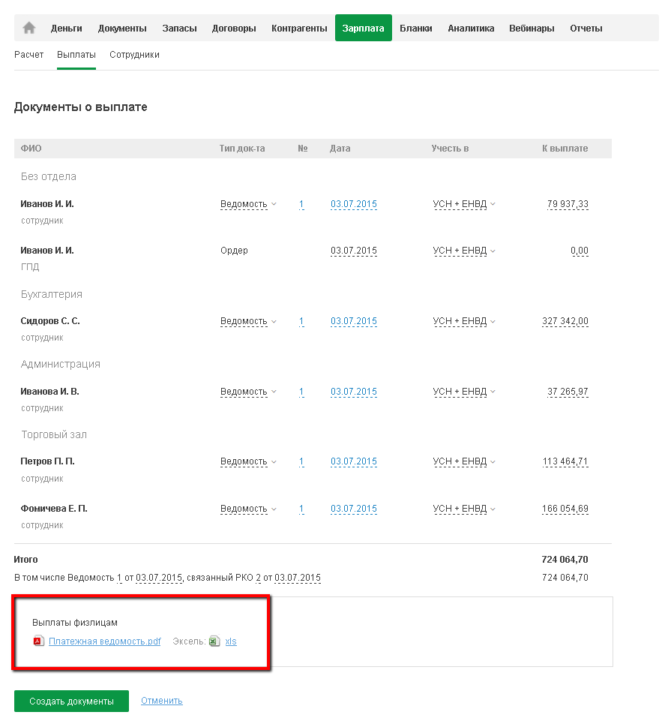Screen dimensions: 665x721
Task: Expand Ведомость dropdown for Иванова И. В.
Action: pyautogui.click(x=248, y=392)
